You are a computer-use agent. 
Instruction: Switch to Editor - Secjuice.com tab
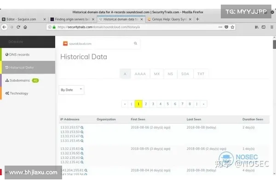[21, 19]
